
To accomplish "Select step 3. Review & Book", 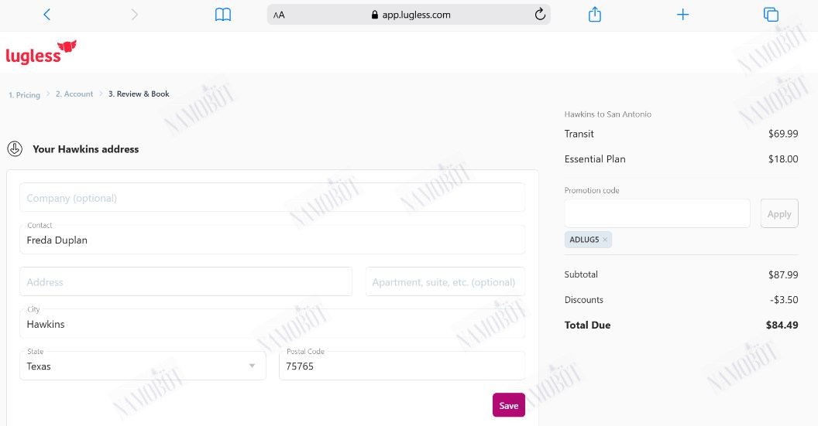I will [139, 94].
